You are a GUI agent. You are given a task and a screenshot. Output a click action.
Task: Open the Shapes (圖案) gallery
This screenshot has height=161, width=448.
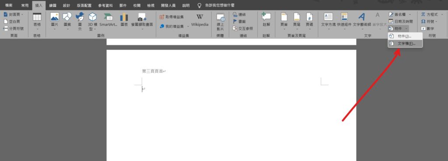(67, 21)
